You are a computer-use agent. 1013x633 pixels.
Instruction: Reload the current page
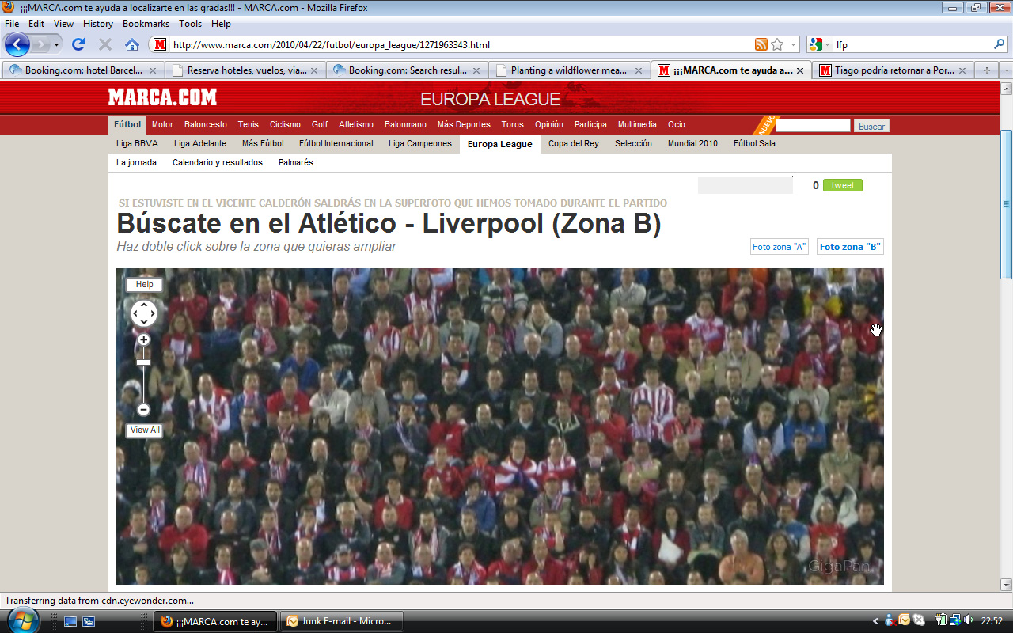(78, 44)
